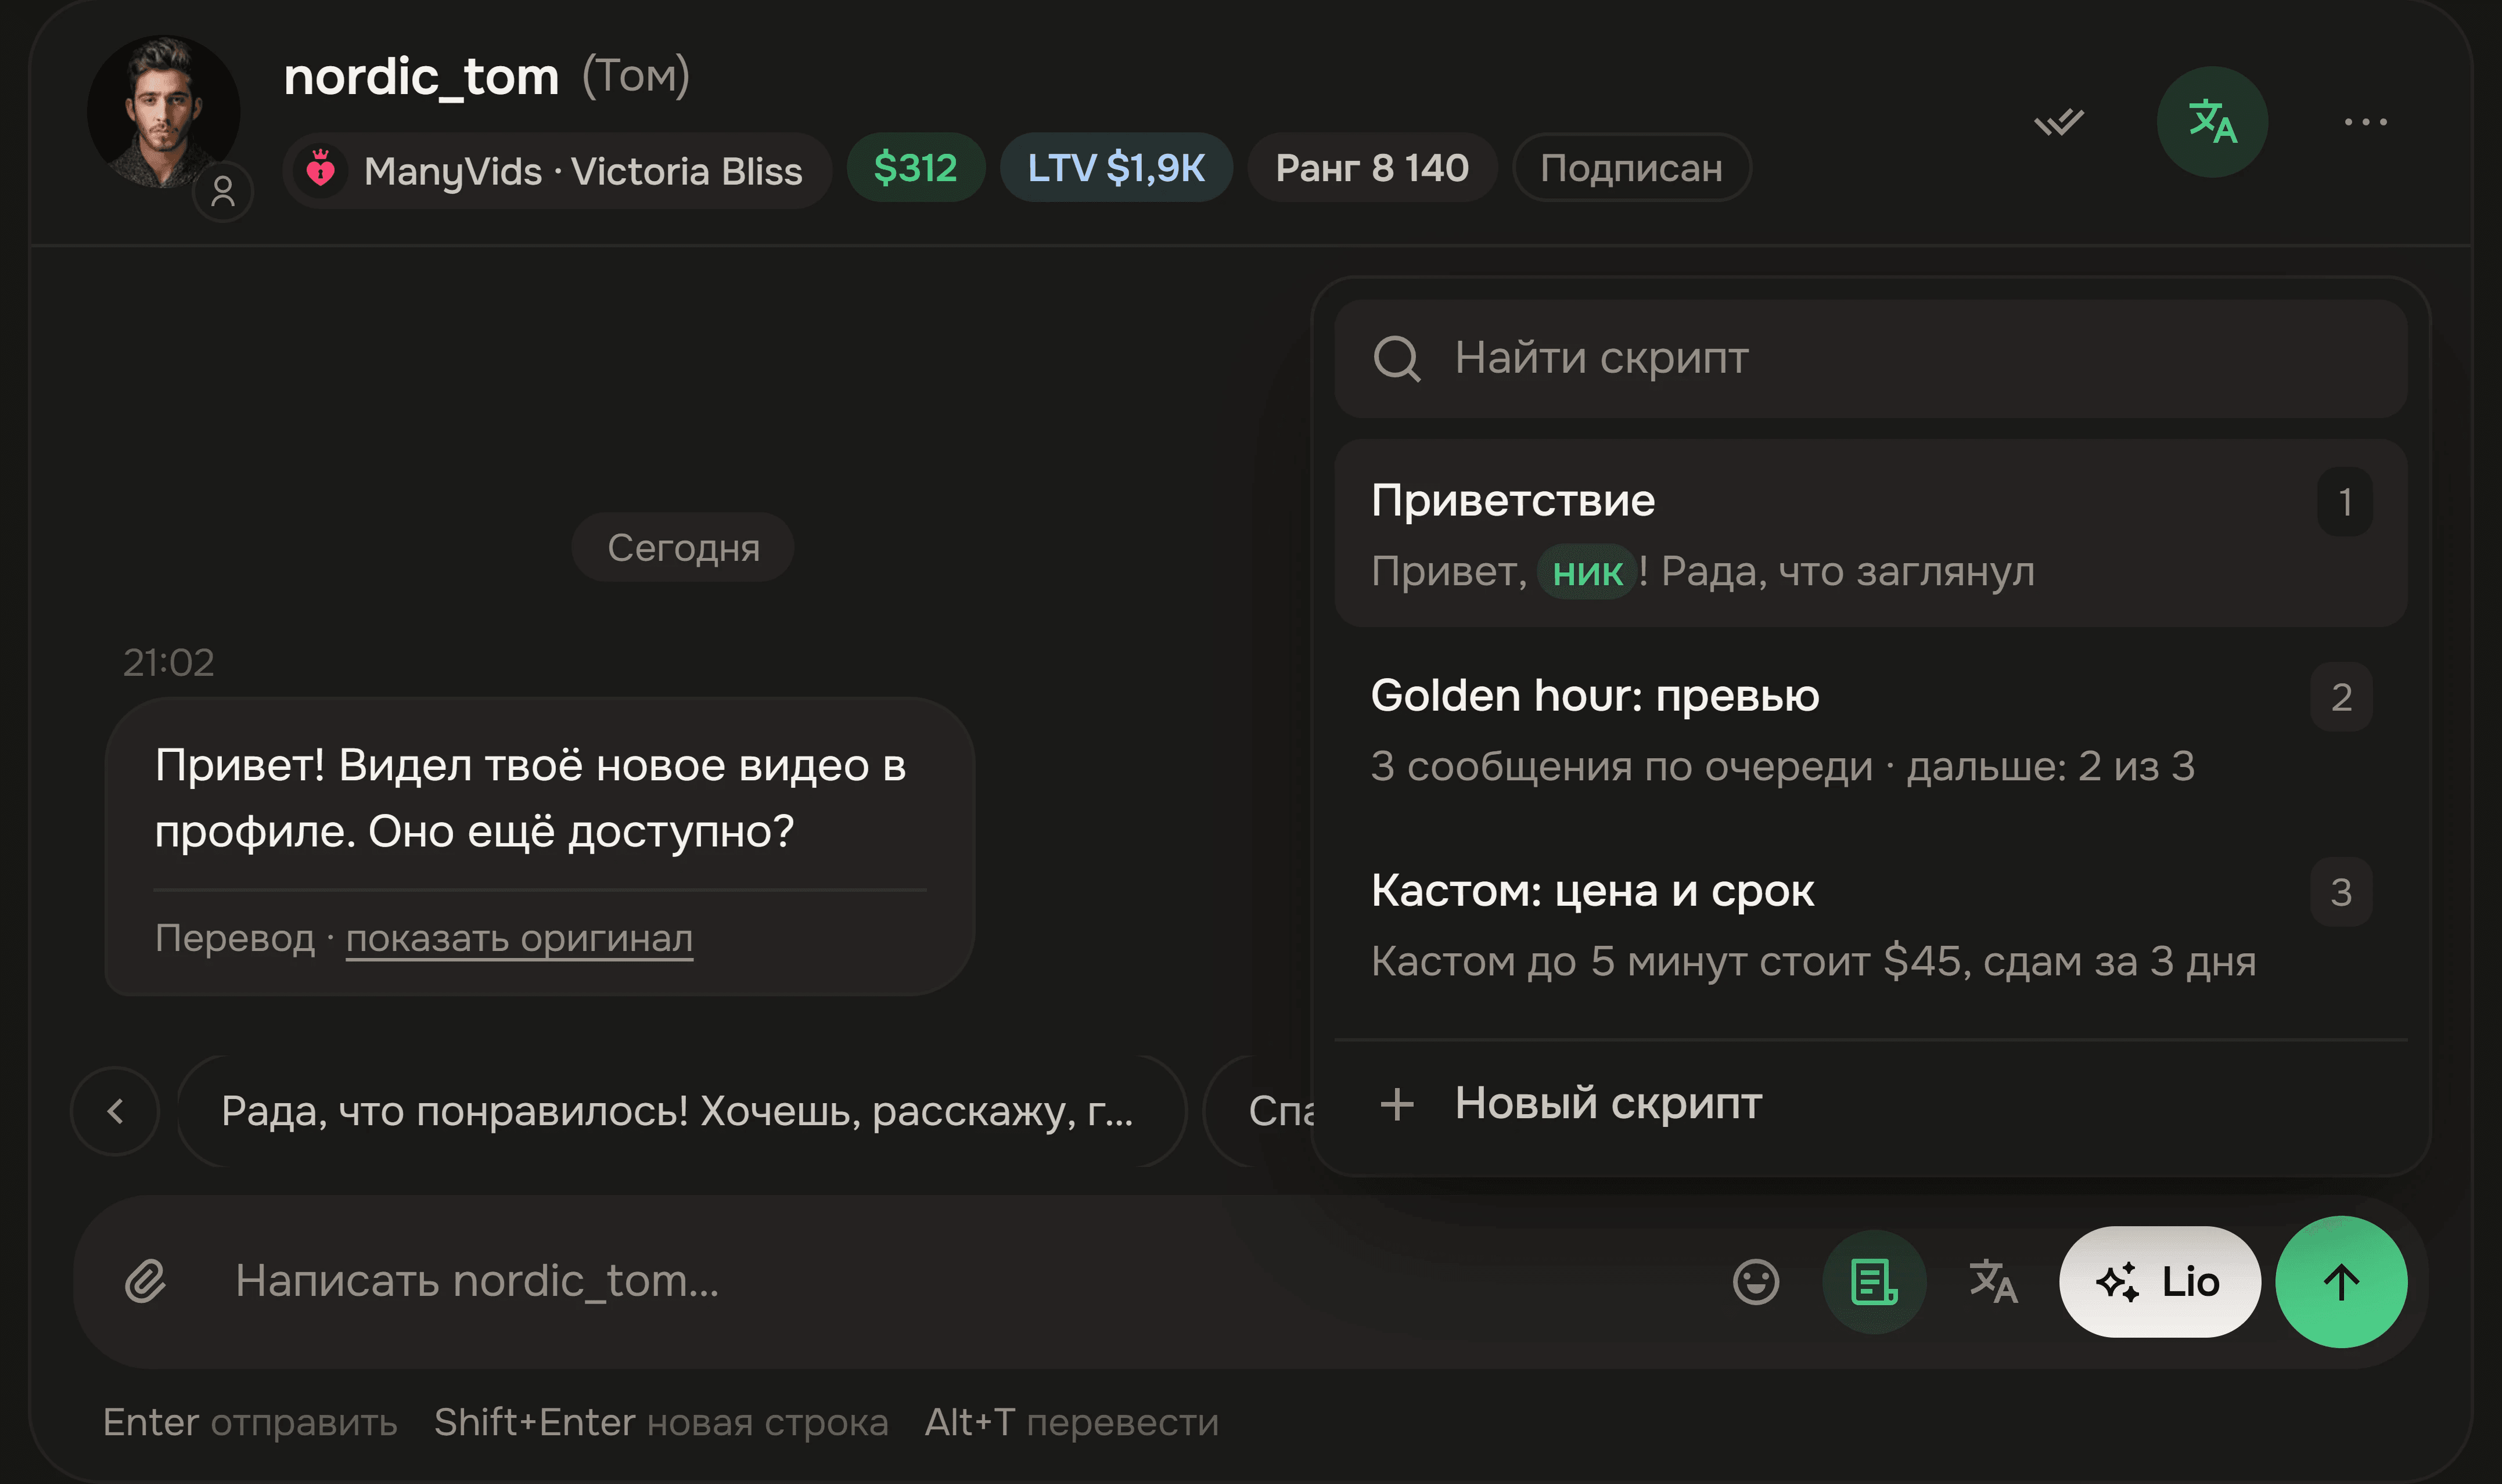This screenshot has height=1484, width=2502.
Task: Click the LTV $1,9K badge
Action: tap(1116, 168)
